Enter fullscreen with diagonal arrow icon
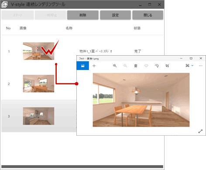The height and width of the screenshot is (170, 206). coord(200,131)
